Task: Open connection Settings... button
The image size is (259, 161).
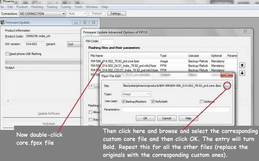Action: point(117,14)
